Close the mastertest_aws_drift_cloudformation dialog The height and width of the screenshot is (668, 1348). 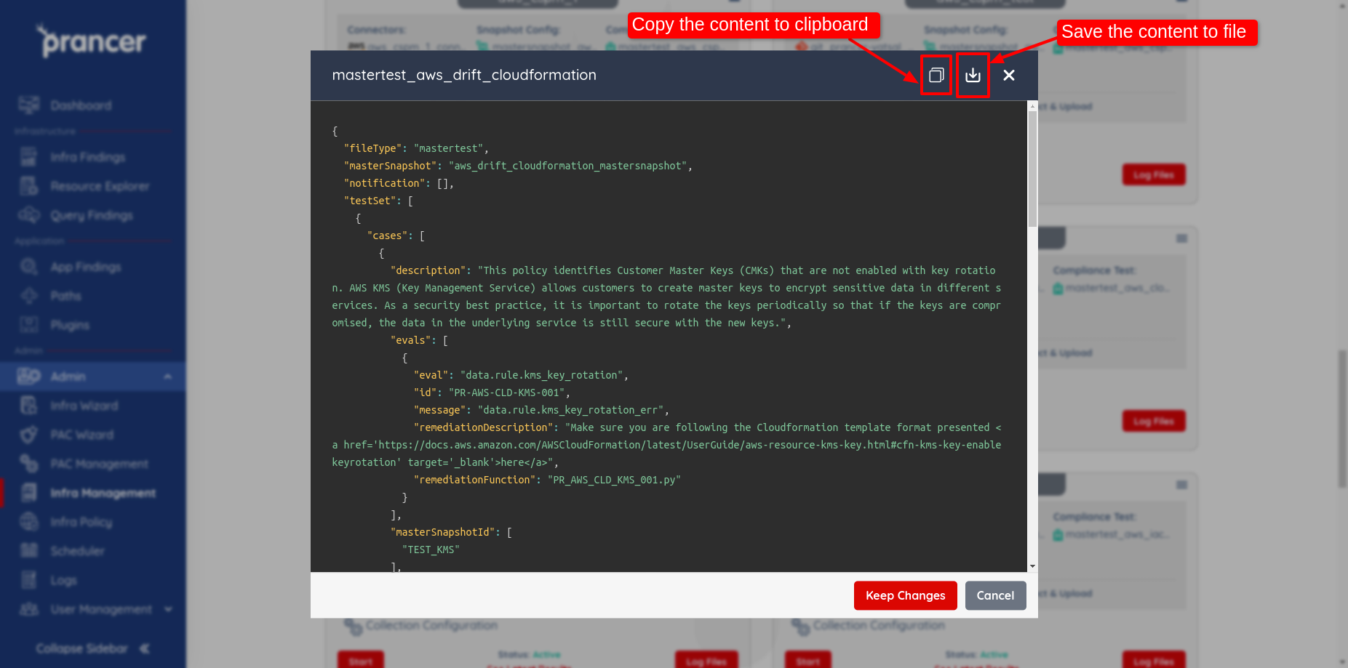coord(1009,75)
